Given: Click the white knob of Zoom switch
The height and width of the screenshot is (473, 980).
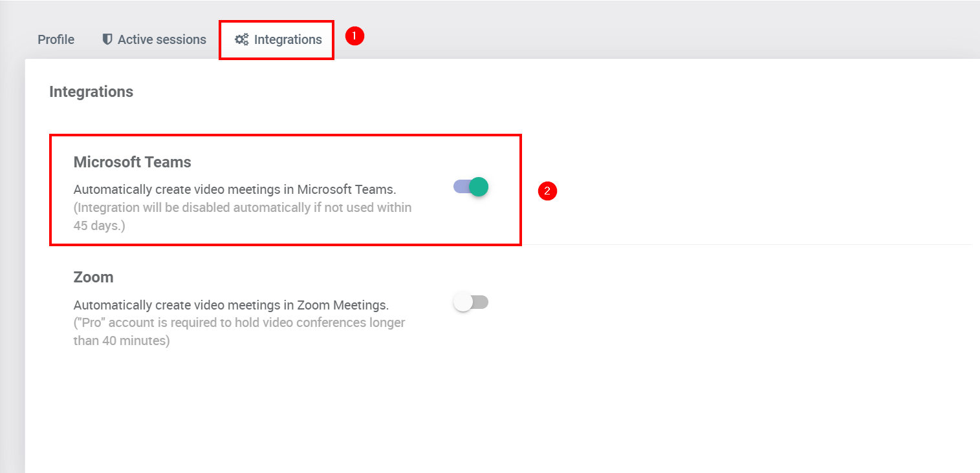Looking at the screenshot, I should click(x=463, y=302).
